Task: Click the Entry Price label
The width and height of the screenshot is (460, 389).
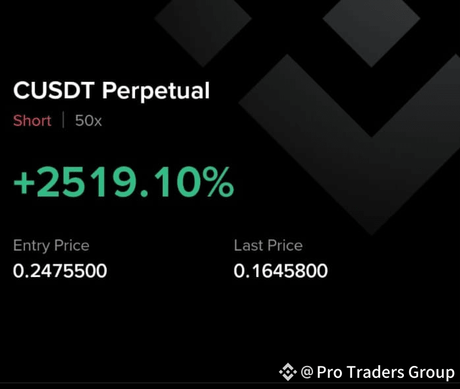Action: click(x=51, y=245)
